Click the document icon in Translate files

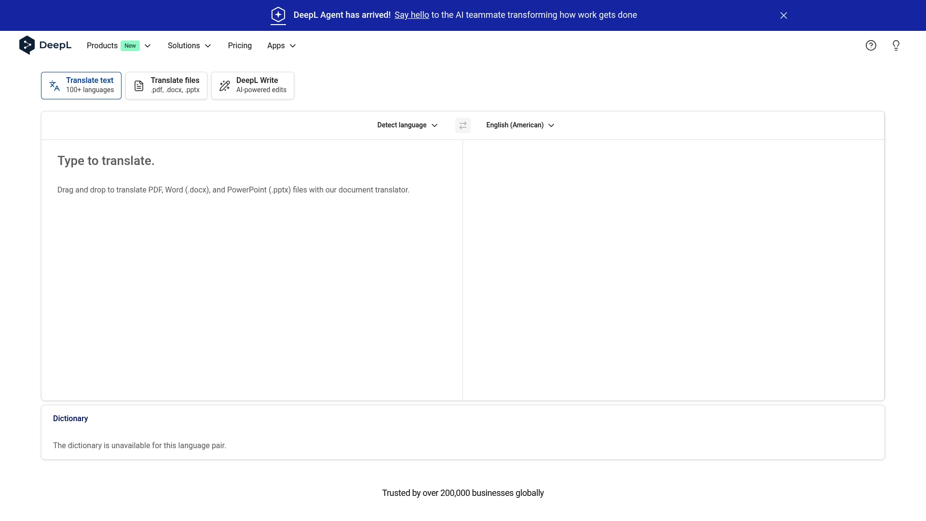(x=139, y=85)
